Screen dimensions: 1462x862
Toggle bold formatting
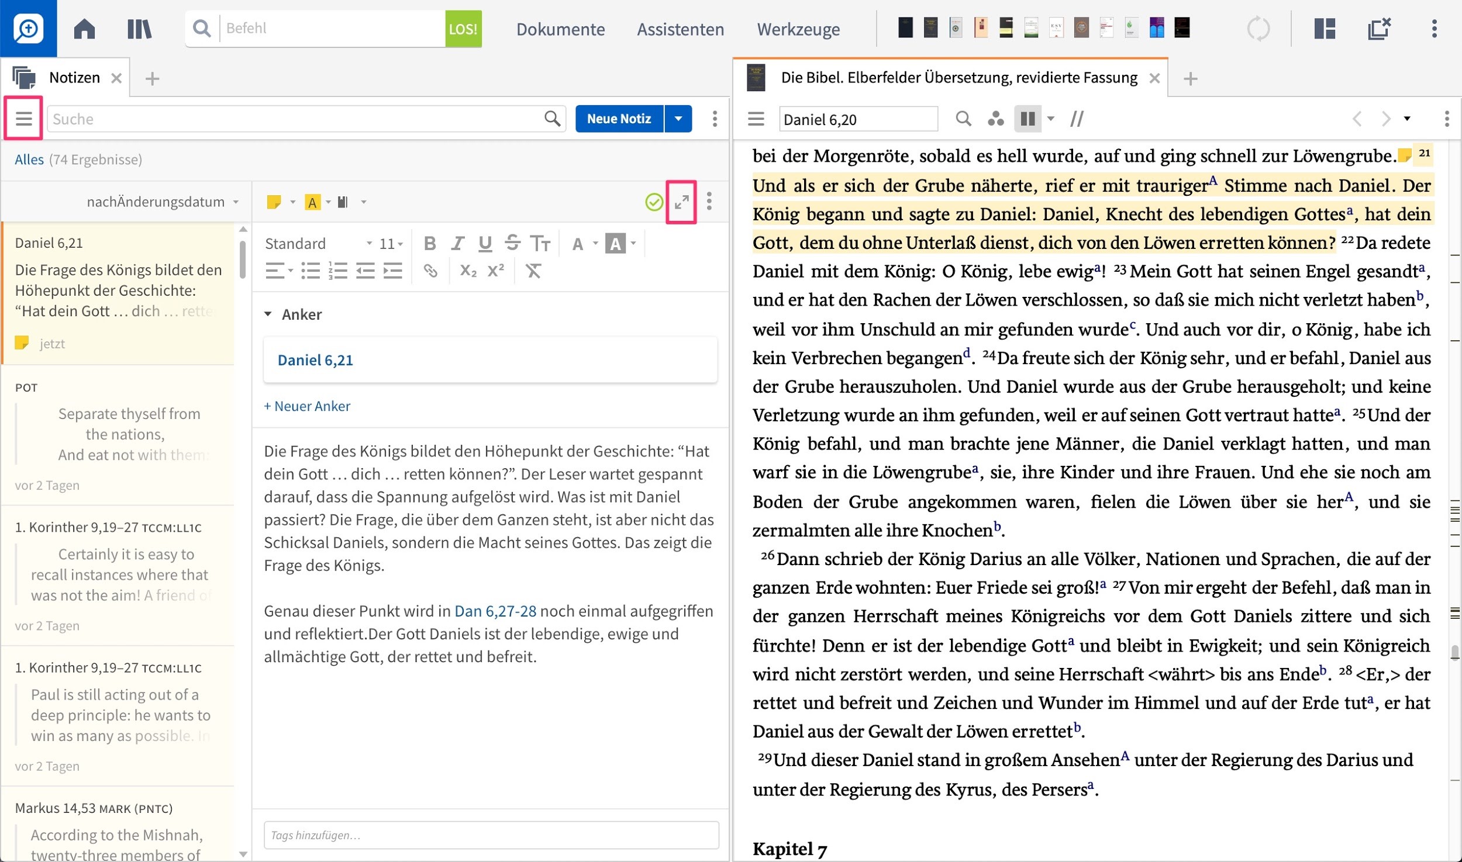point(430,243)
